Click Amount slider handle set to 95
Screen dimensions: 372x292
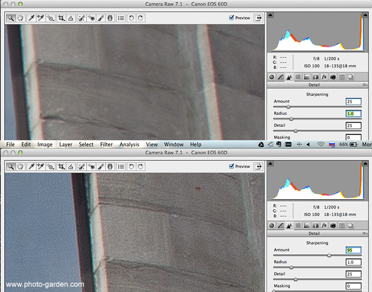(x=329, y=255)
